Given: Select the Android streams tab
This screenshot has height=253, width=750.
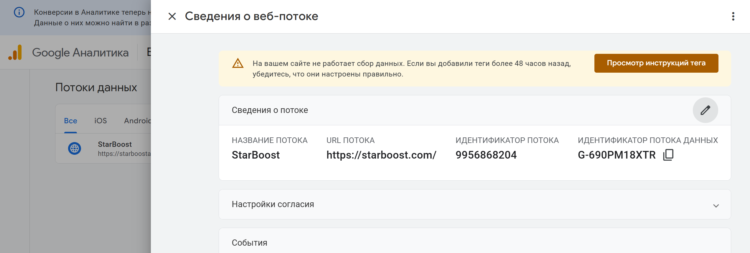Looking at the screenshot, I should [137, 121].
